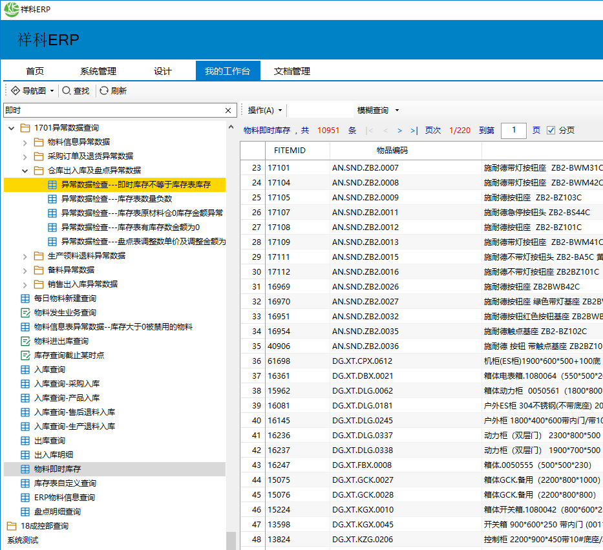Go to next page arrow

(x=400, y=131)
